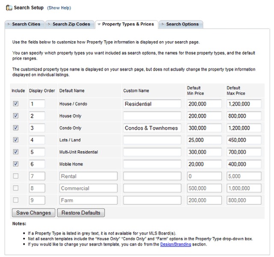Click the 450,000 max price for Lots / Land

click(244, 140)
